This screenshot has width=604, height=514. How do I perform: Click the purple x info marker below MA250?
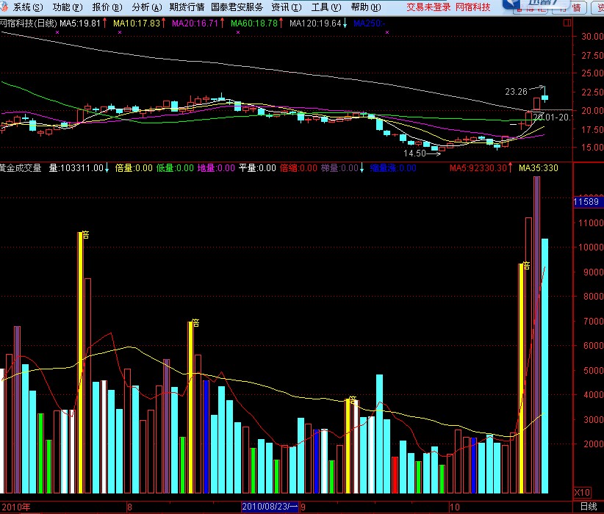[x=387, y=32]
